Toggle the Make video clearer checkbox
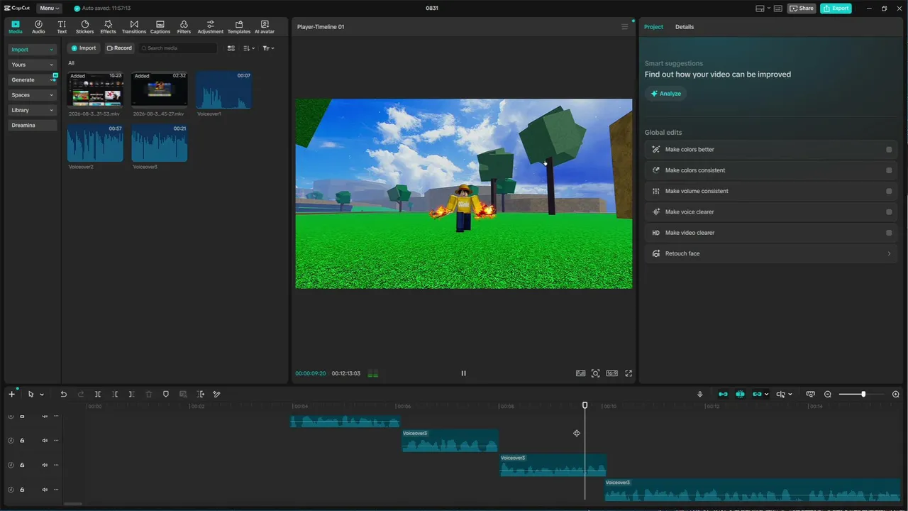908x511 pixels. pos(889,233)
